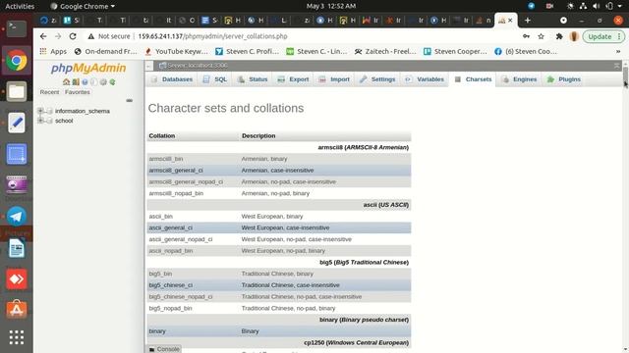The height and width of the screenshot is (353, 629).
Task: Open the Settings tab
Action: pyautogui.click(x=377, y=79)
